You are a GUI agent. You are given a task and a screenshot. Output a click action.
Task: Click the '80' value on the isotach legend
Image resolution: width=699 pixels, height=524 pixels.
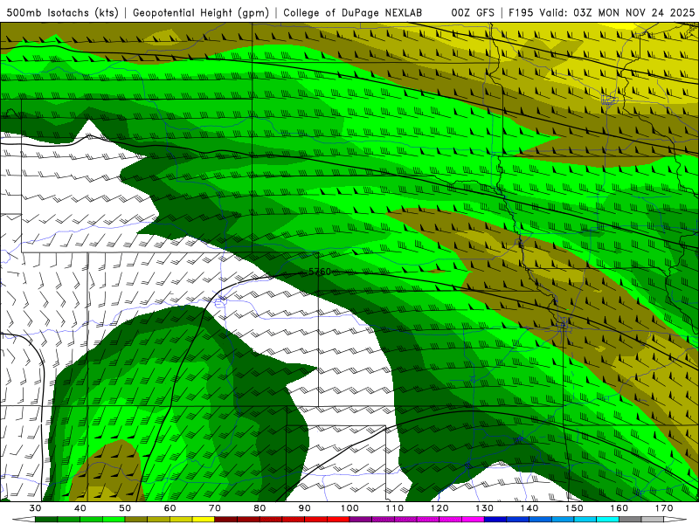(260, 508)
